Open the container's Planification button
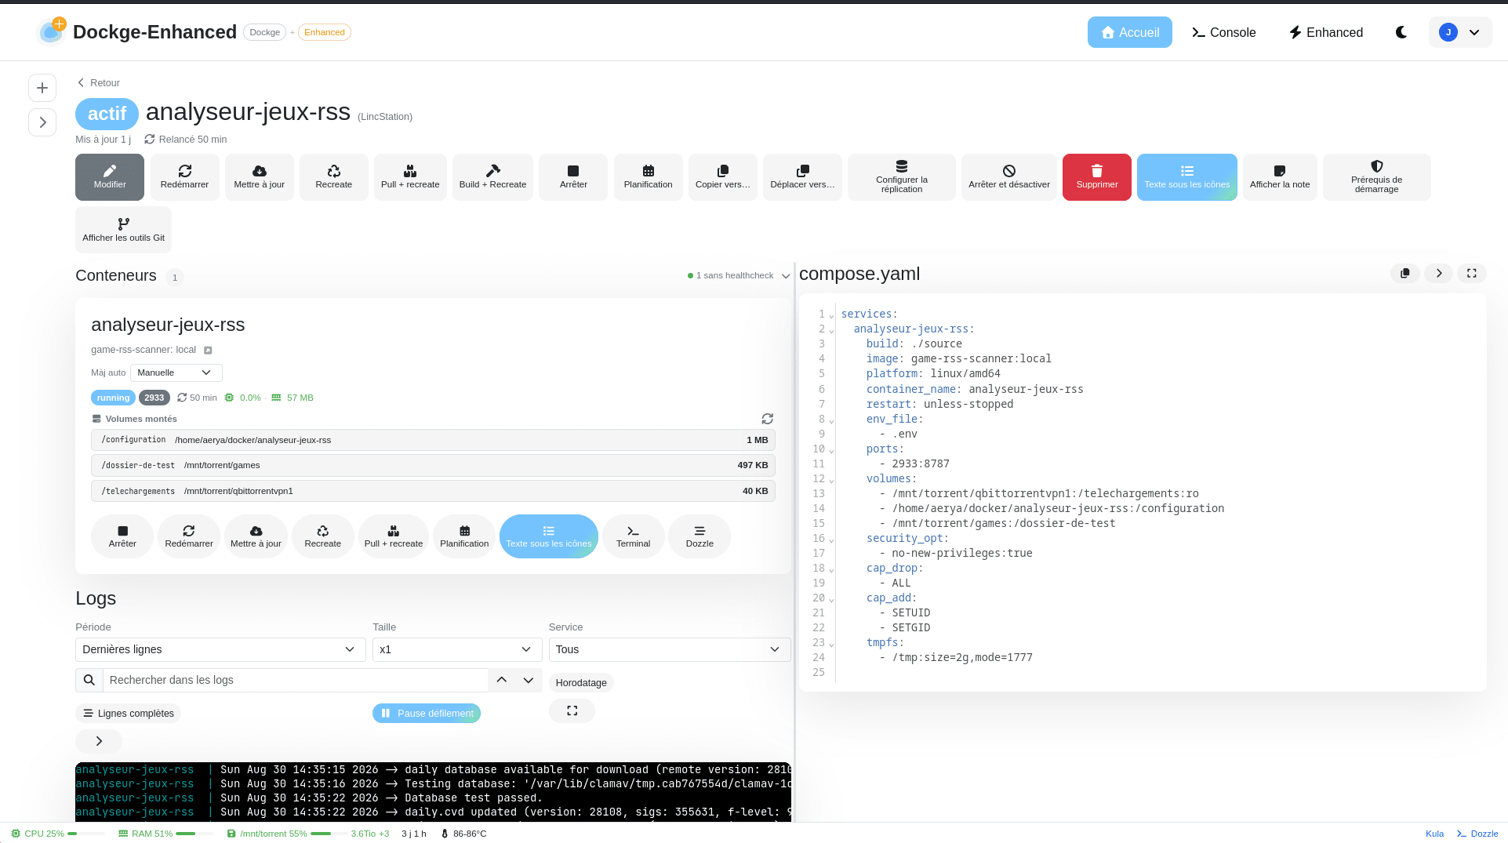This screenshot has width=1508, height=843. 464,536
